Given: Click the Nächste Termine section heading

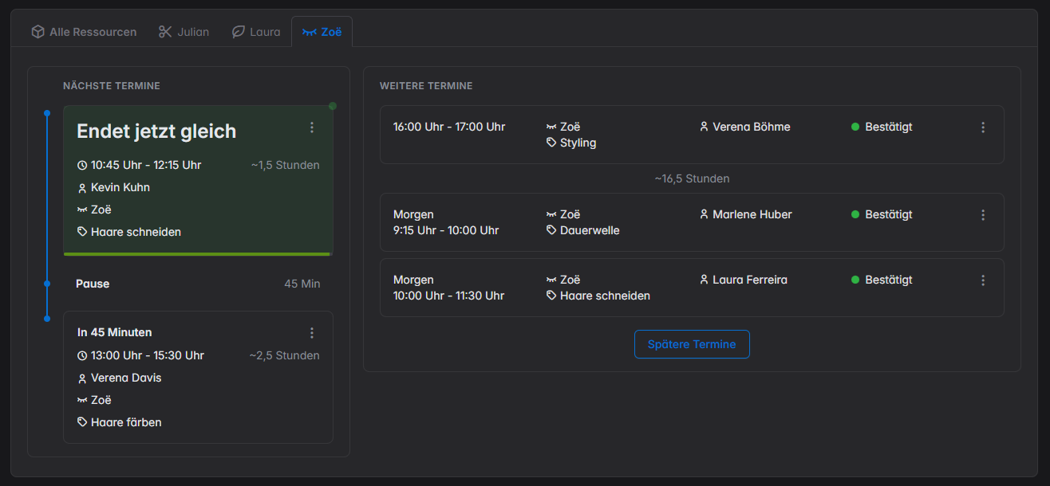Looking at the screenshot, I should [112, 86].
